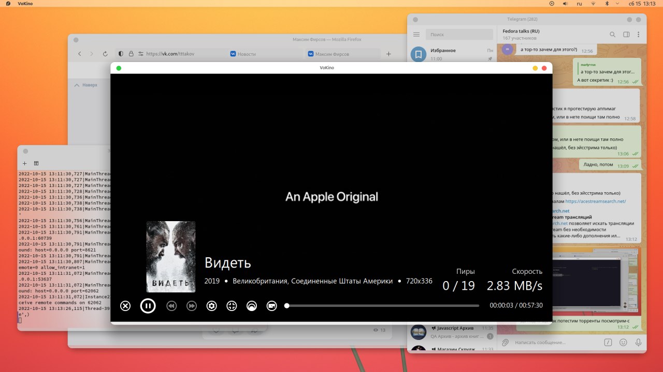663x372 pixels.
Task: Click the Видеть movie poster thumbnail
Action: click(171, 257)
